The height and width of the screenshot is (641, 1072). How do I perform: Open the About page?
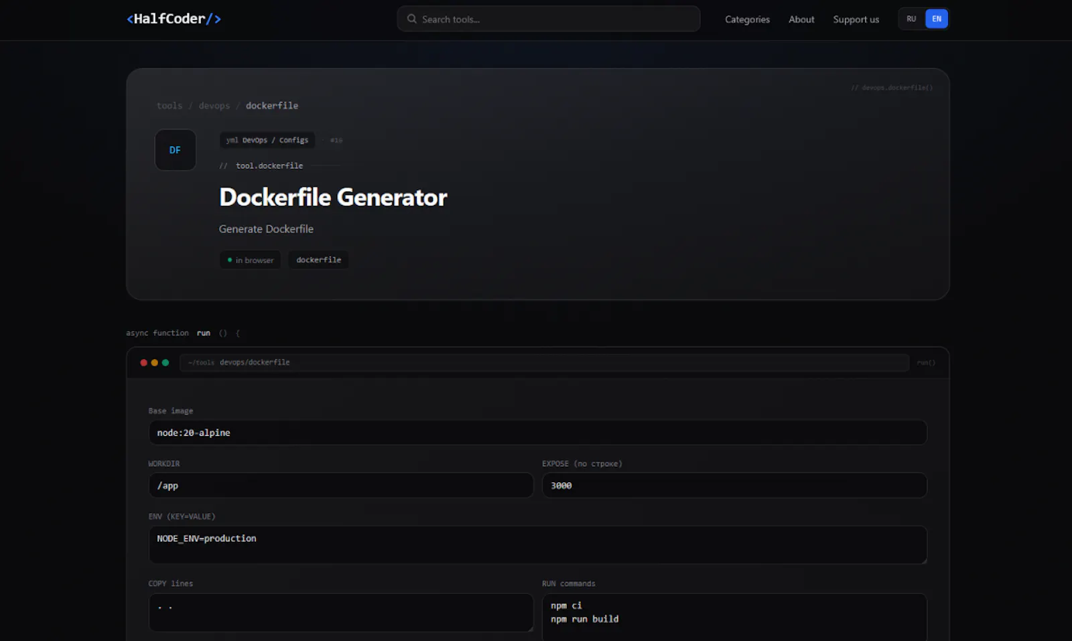[x=801, y=19]
